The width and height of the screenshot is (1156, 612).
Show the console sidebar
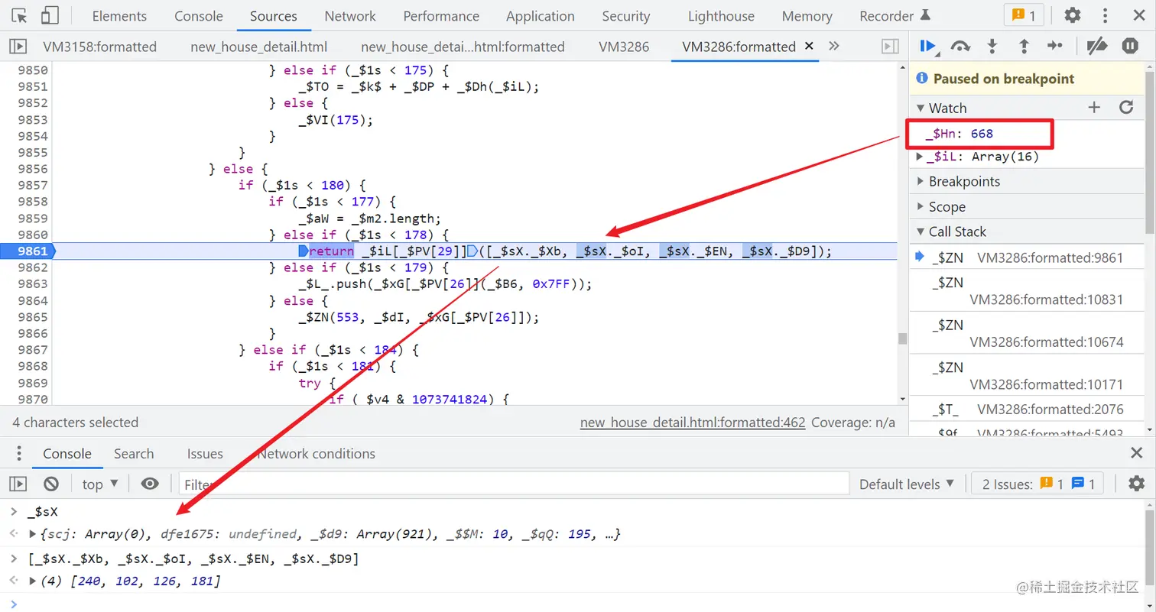(x=18, y=484)
